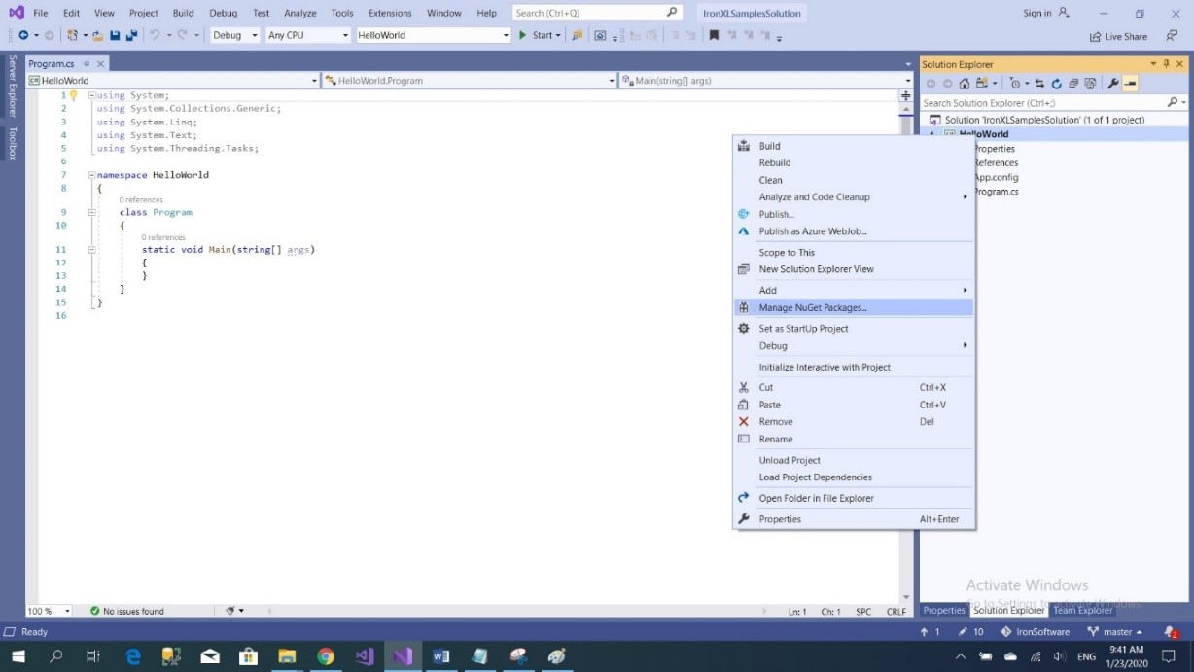The height and width of the screenshot is (672, 1194).
Task: Click the lightbulb quick actions icon on line 1
Action: 73,95
